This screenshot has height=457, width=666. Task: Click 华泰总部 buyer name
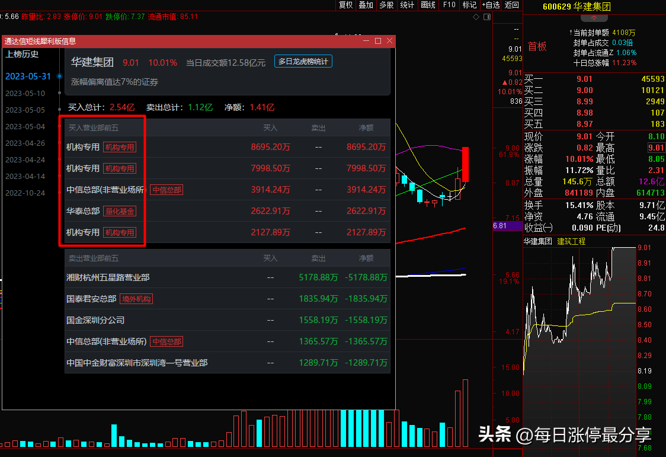[x=83, y=211]
